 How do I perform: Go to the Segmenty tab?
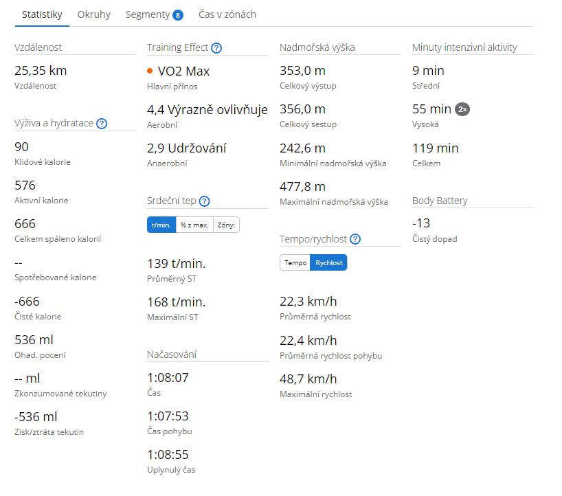tap(148, 14)
